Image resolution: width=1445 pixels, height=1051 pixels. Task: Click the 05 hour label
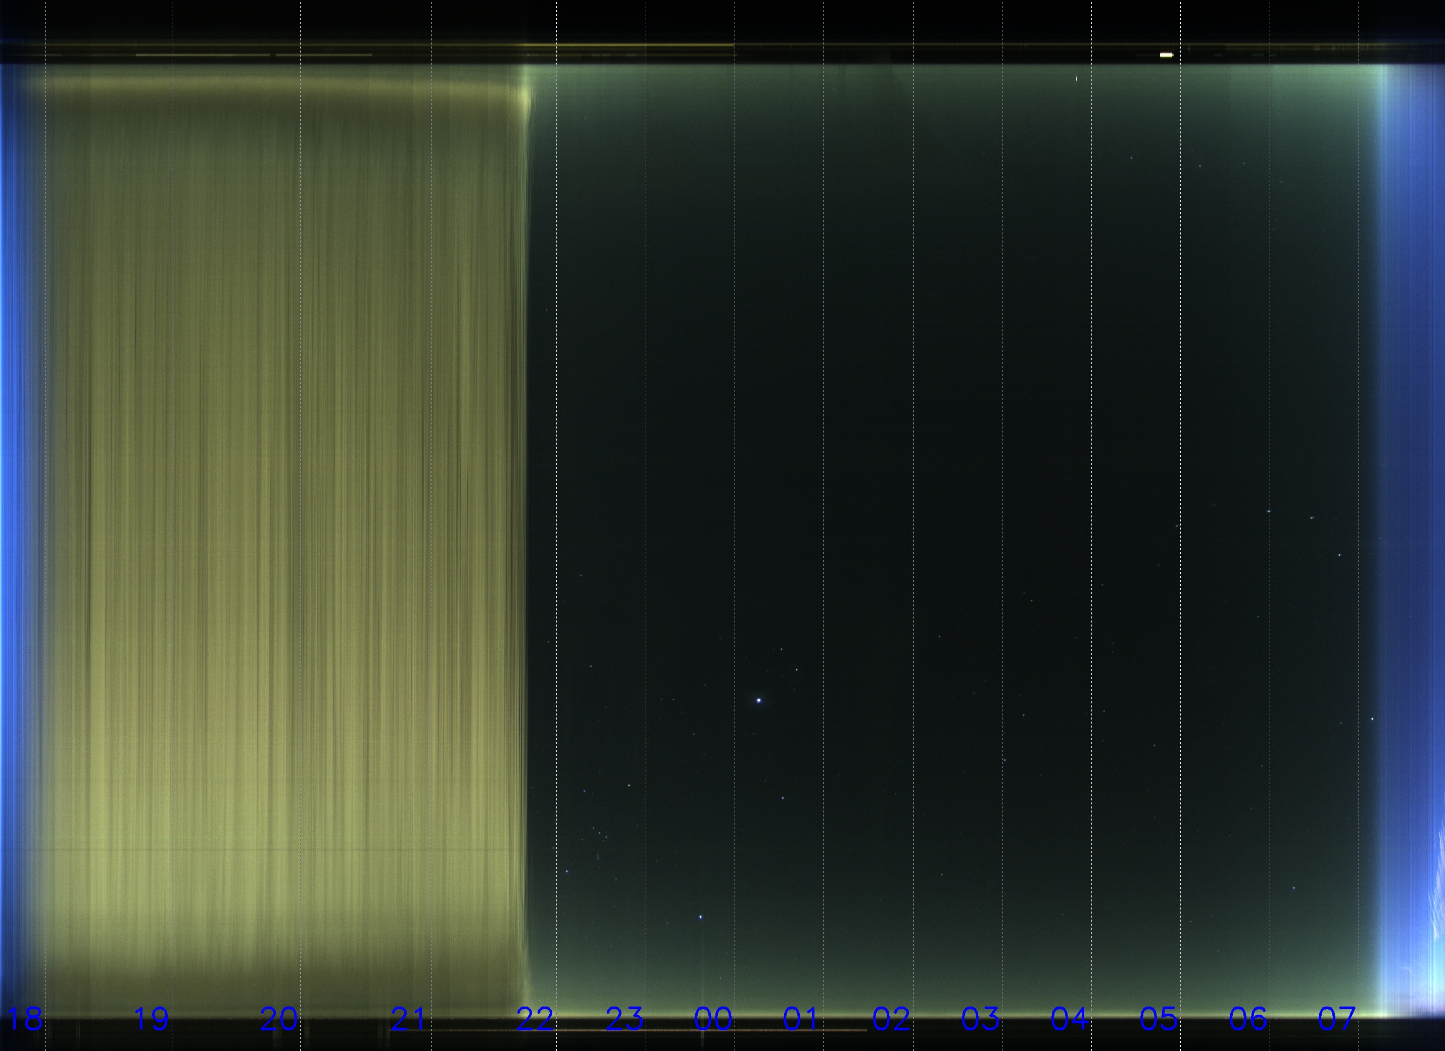(x=1159, y=1019)
